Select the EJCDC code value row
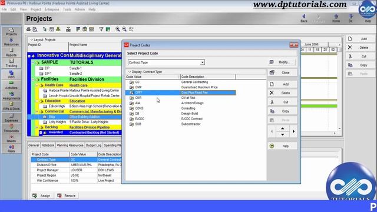The height and width of the screenshot is (212, 377). (180, 119)
